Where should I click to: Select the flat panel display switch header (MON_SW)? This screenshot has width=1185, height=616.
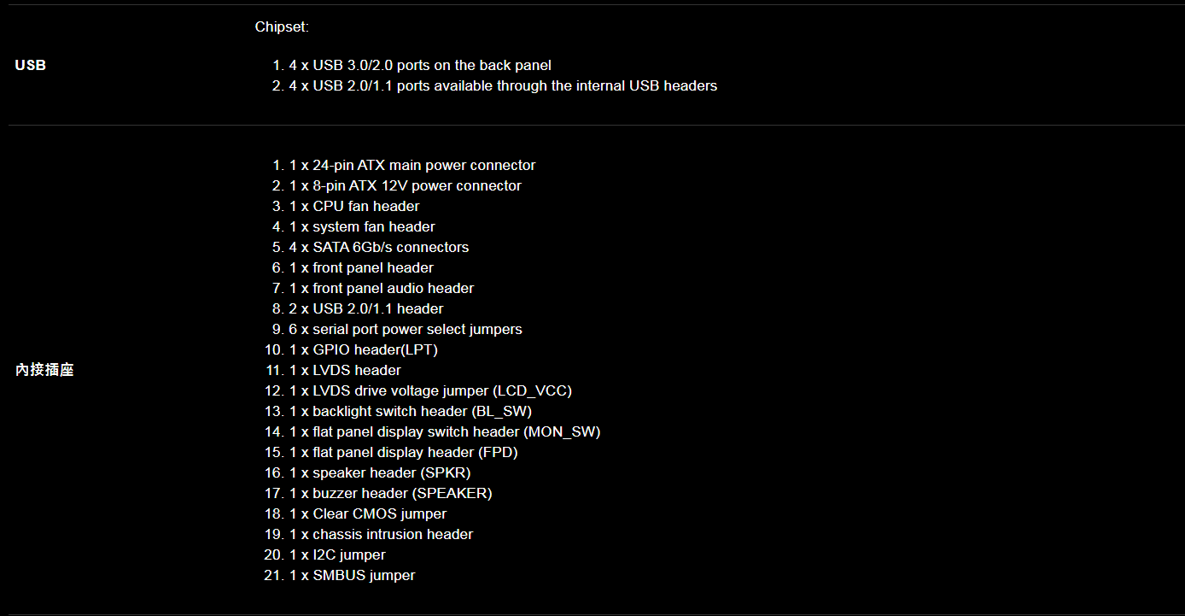click(x=444, y=431)
